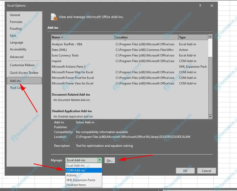
Task: Sort by the Location column header
Action: tap(147, 37)
